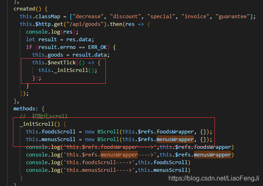Click the "then" method call
Image resolution: width=263 pixels, height=186 pixels.
click(x=116, y=24)
